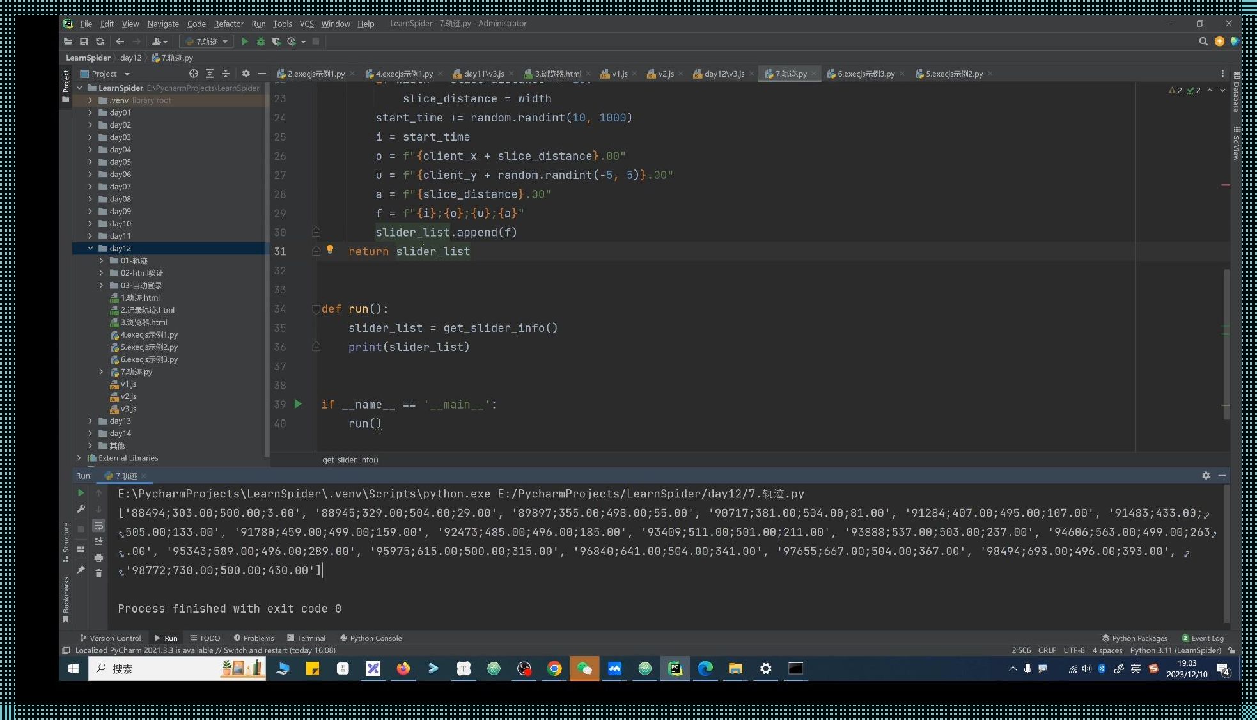Click the Run with Coverage icon
This screenshot has width=1257, height=720.
pos(276,42)
